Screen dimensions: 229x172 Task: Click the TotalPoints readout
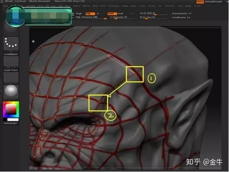(x=181, y=17)
